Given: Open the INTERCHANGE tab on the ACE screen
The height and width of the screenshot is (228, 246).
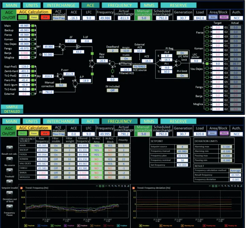Looking at the screenshot, I should [x=61, y=5].
